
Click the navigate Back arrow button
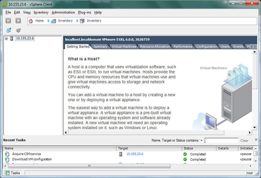8,21
